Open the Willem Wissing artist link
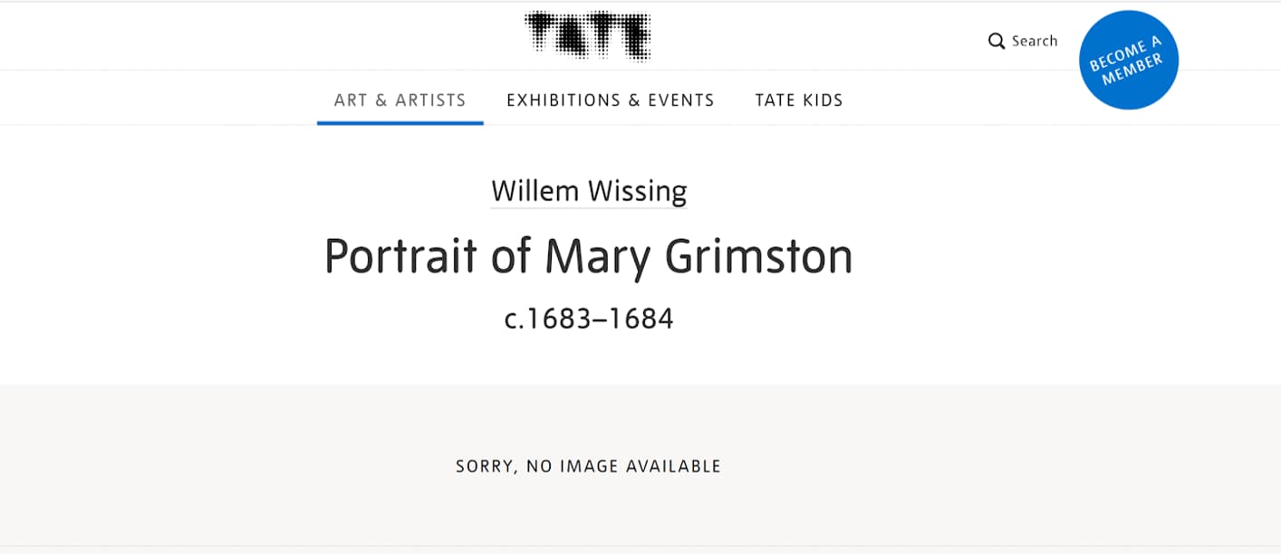This screenshot has width=1281, height=554. 589,192
